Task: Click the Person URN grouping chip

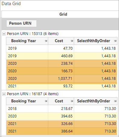Action: point(21,23)
